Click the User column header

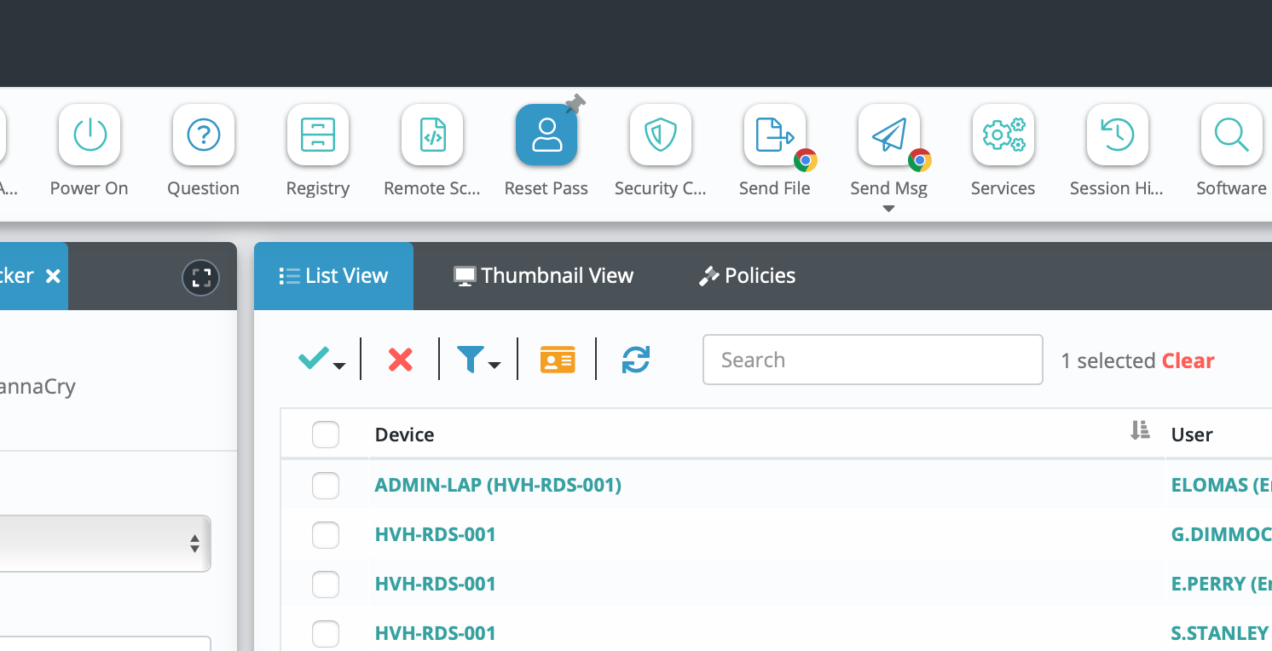1192,435
